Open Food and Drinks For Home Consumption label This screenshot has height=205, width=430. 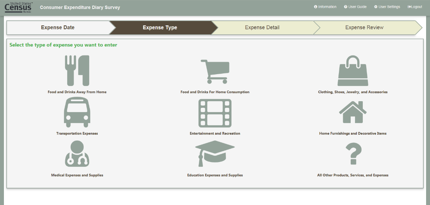[x=215, y=92]
